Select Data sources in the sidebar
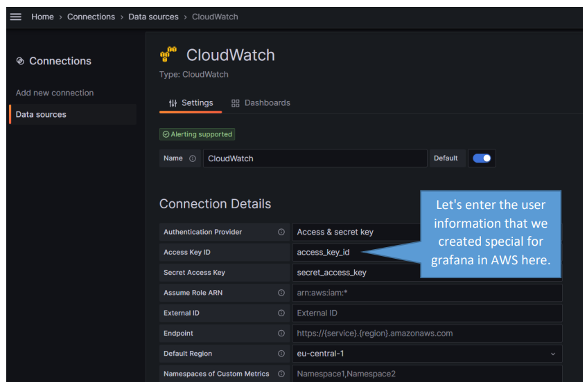Image resolution: width=587 pixels, height=382 pixels. (73, 114)
